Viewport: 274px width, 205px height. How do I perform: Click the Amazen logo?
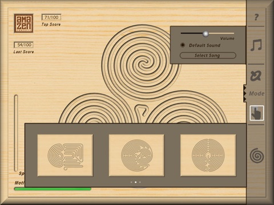point(23,23)
